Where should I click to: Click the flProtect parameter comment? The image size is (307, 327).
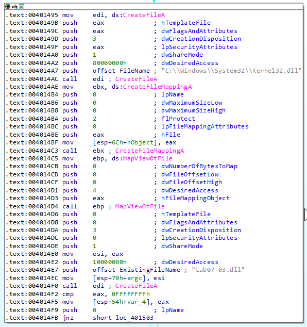coord(178,119)
